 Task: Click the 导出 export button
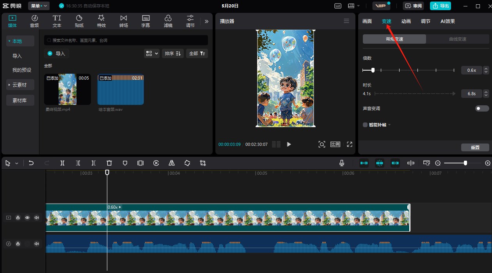(440, 6)
